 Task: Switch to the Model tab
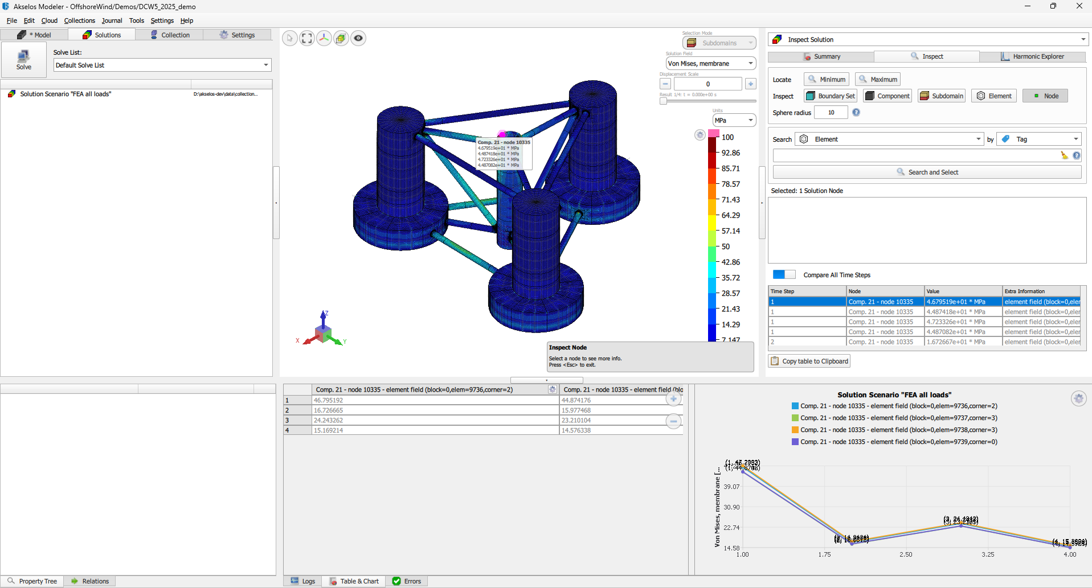coord(34,35)
